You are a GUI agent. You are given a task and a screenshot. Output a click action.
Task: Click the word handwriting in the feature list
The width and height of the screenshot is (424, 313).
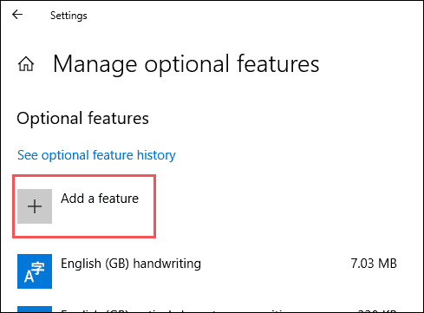pos(166,264)
